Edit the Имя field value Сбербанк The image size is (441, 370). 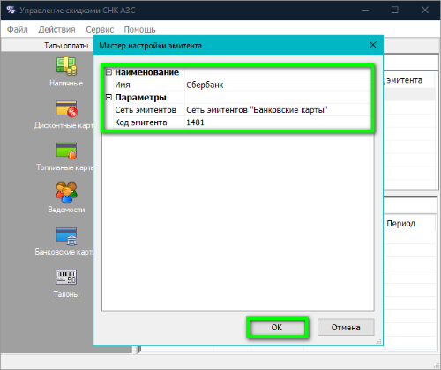278,85
